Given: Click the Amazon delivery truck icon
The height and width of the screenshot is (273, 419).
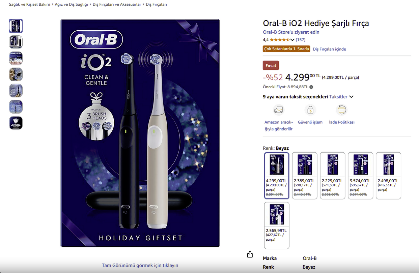Looking at the screenshot, I should 279,110.
